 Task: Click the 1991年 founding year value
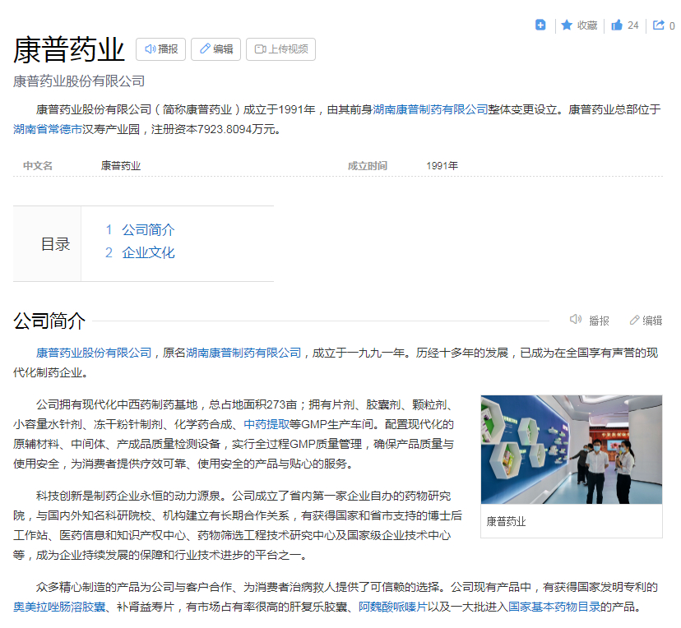pyautogui.click(x=442, y=166)
